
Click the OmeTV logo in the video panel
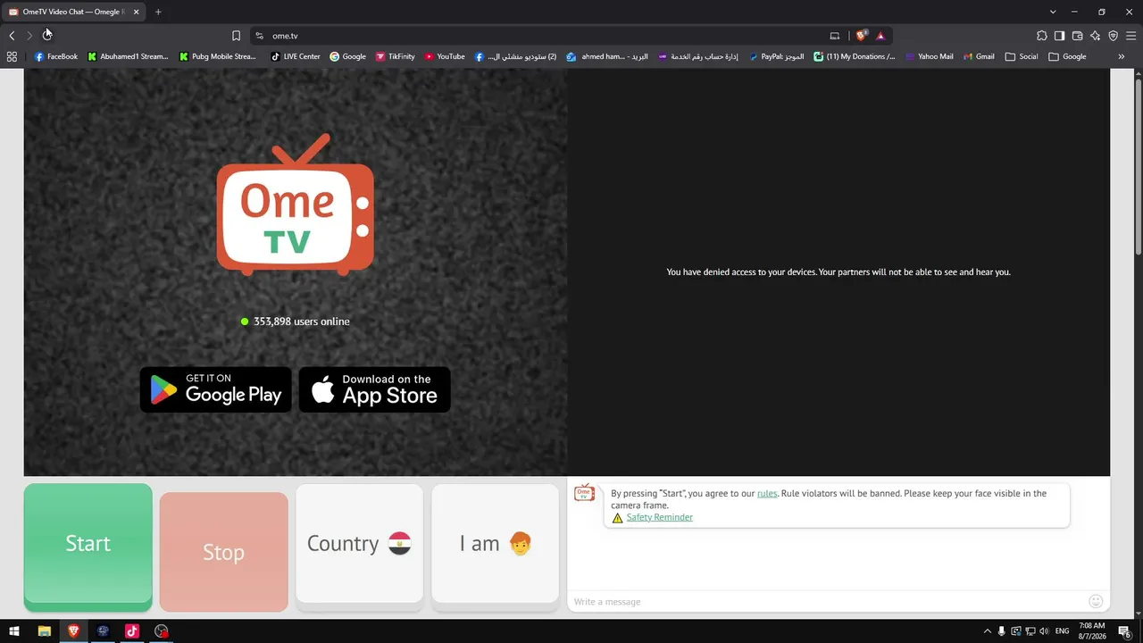click(x=296, y=205)
